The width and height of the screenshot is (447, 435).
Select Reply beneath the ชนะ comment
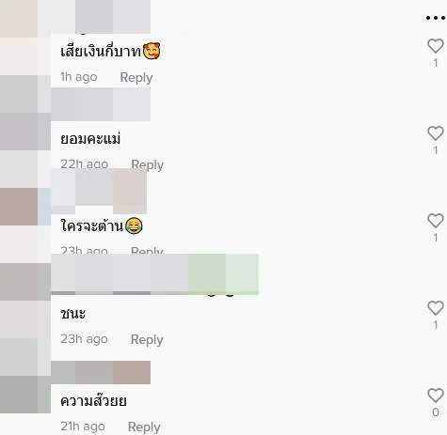click(x=147, y=339)
